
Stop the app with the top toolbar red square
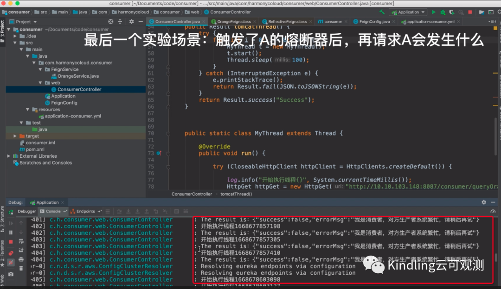[x=470, y=12]
